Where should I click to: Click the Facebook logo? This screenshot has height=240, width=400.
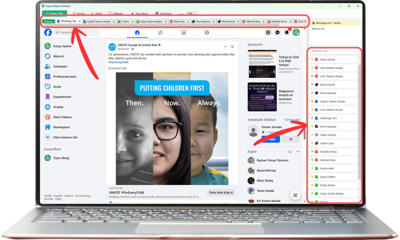point(48,33)
